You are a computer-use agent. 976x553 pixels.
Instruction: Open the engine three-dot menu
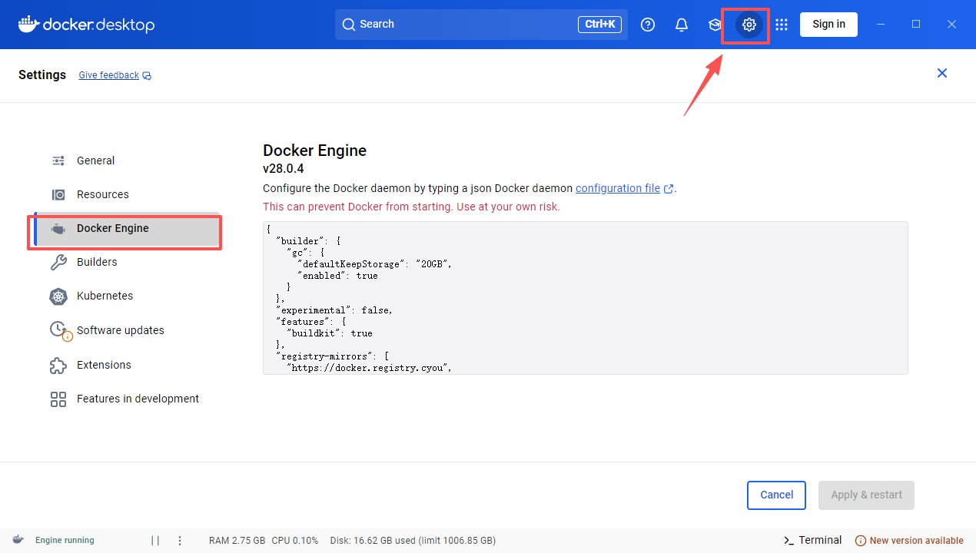pos(180,541)
